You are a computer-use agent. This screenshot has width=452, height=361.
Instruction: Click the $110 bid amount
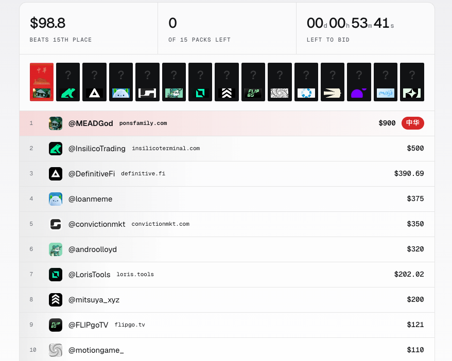[415, 350]
